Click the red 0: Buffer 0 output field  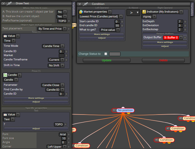[171, 38]
